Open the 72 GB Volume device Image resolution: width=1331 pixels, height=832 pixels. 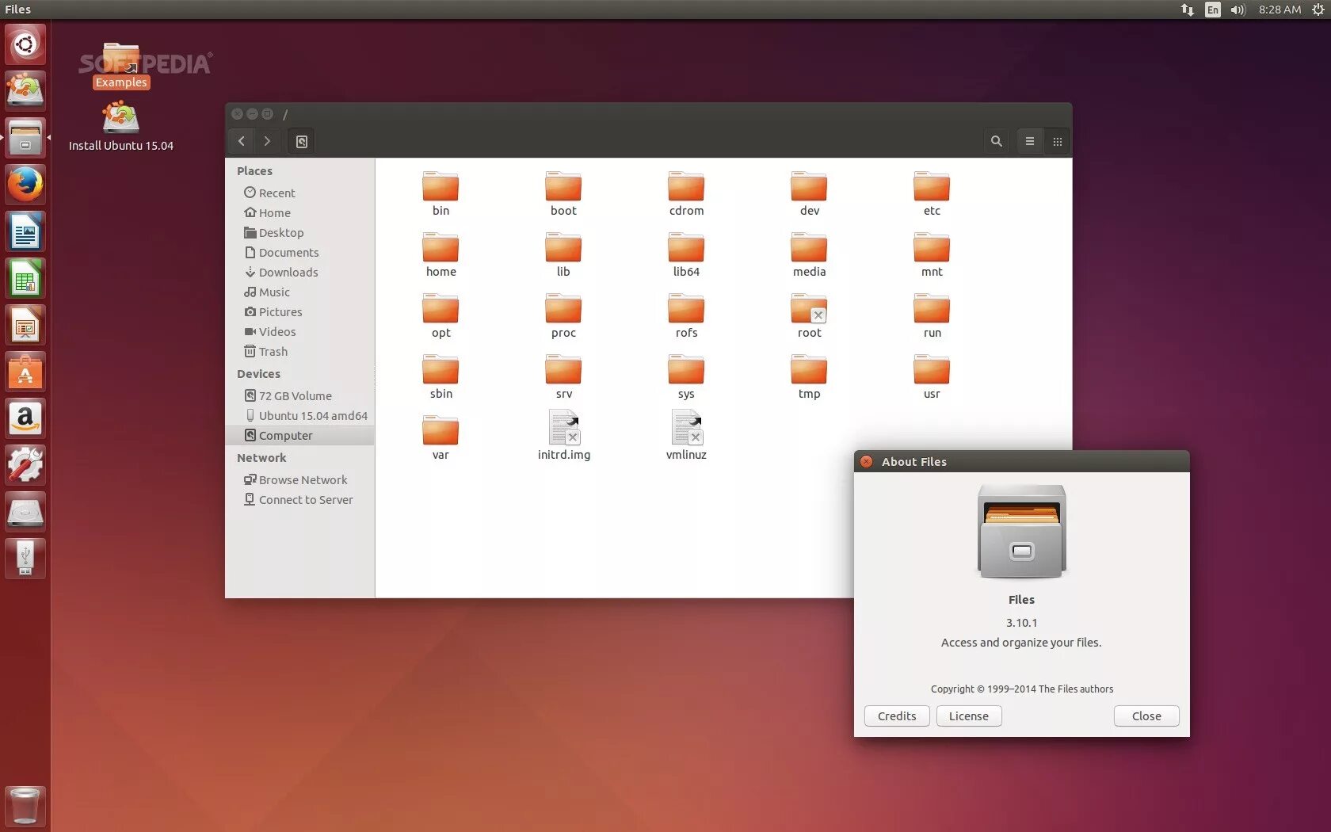(x=300, y=395)
